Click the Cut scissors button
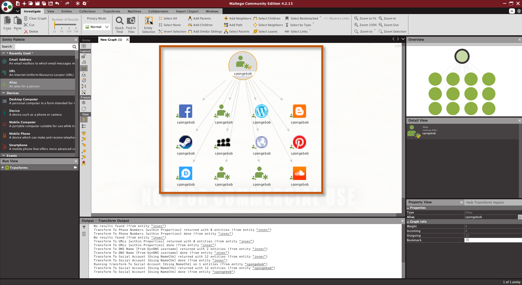Screen dimensions: 522x285 pos(29,25)
